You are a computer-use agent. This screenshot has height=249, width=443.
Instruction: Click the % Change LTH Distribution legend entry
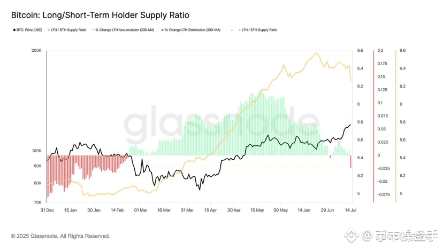191,30
